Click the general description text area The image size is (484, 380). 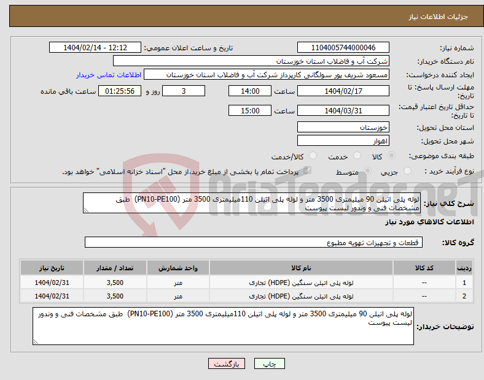point(252,203)
